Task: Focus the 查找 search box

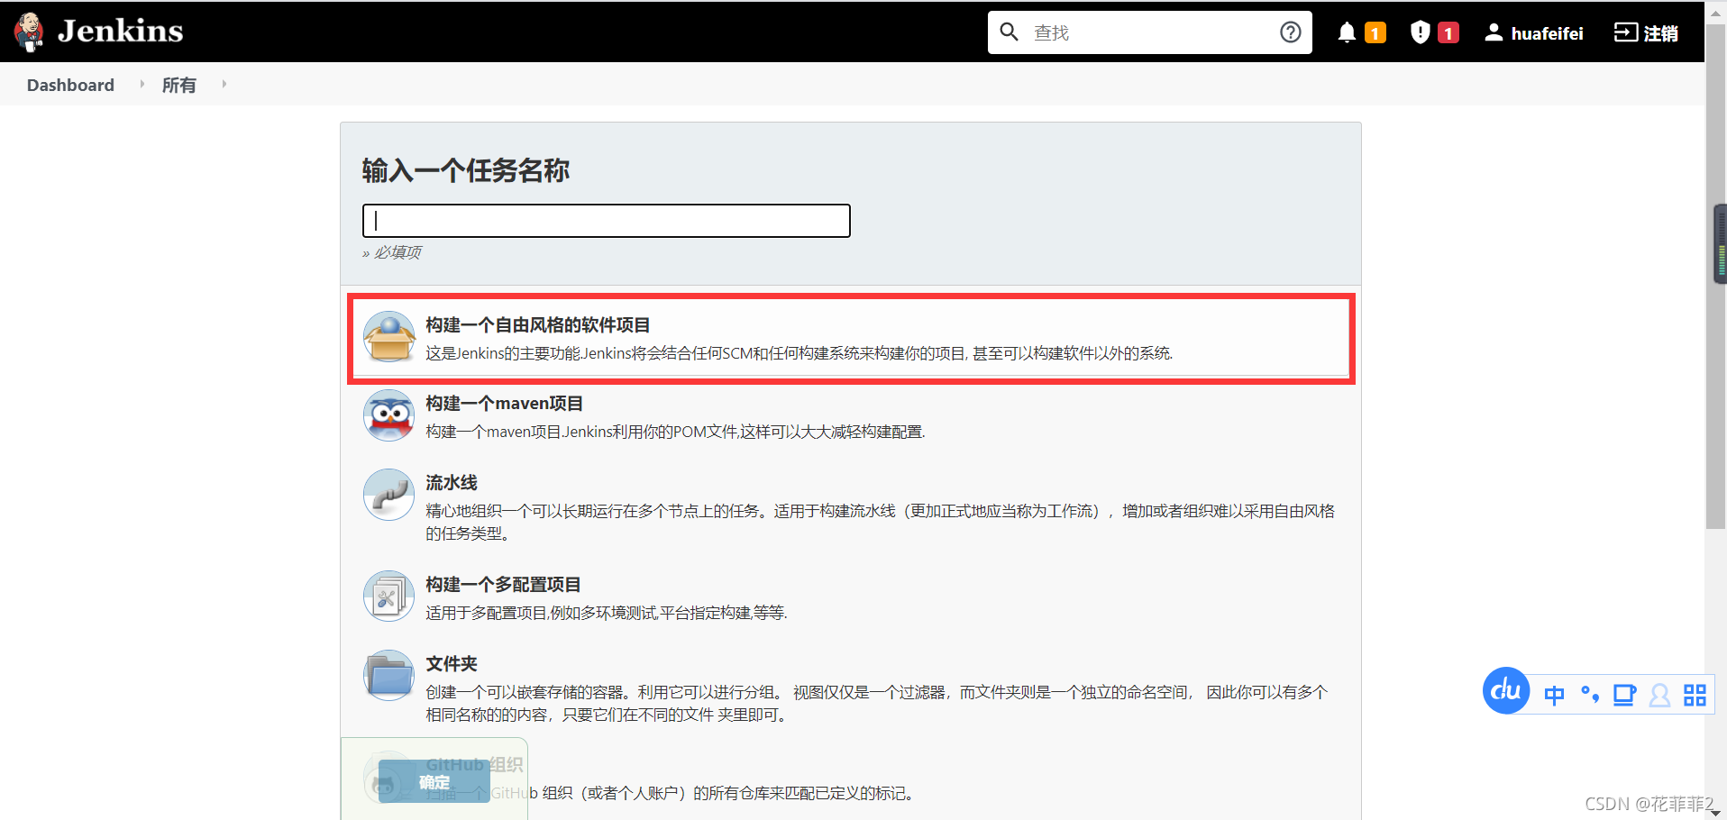Action: (x=1149, y=32)
